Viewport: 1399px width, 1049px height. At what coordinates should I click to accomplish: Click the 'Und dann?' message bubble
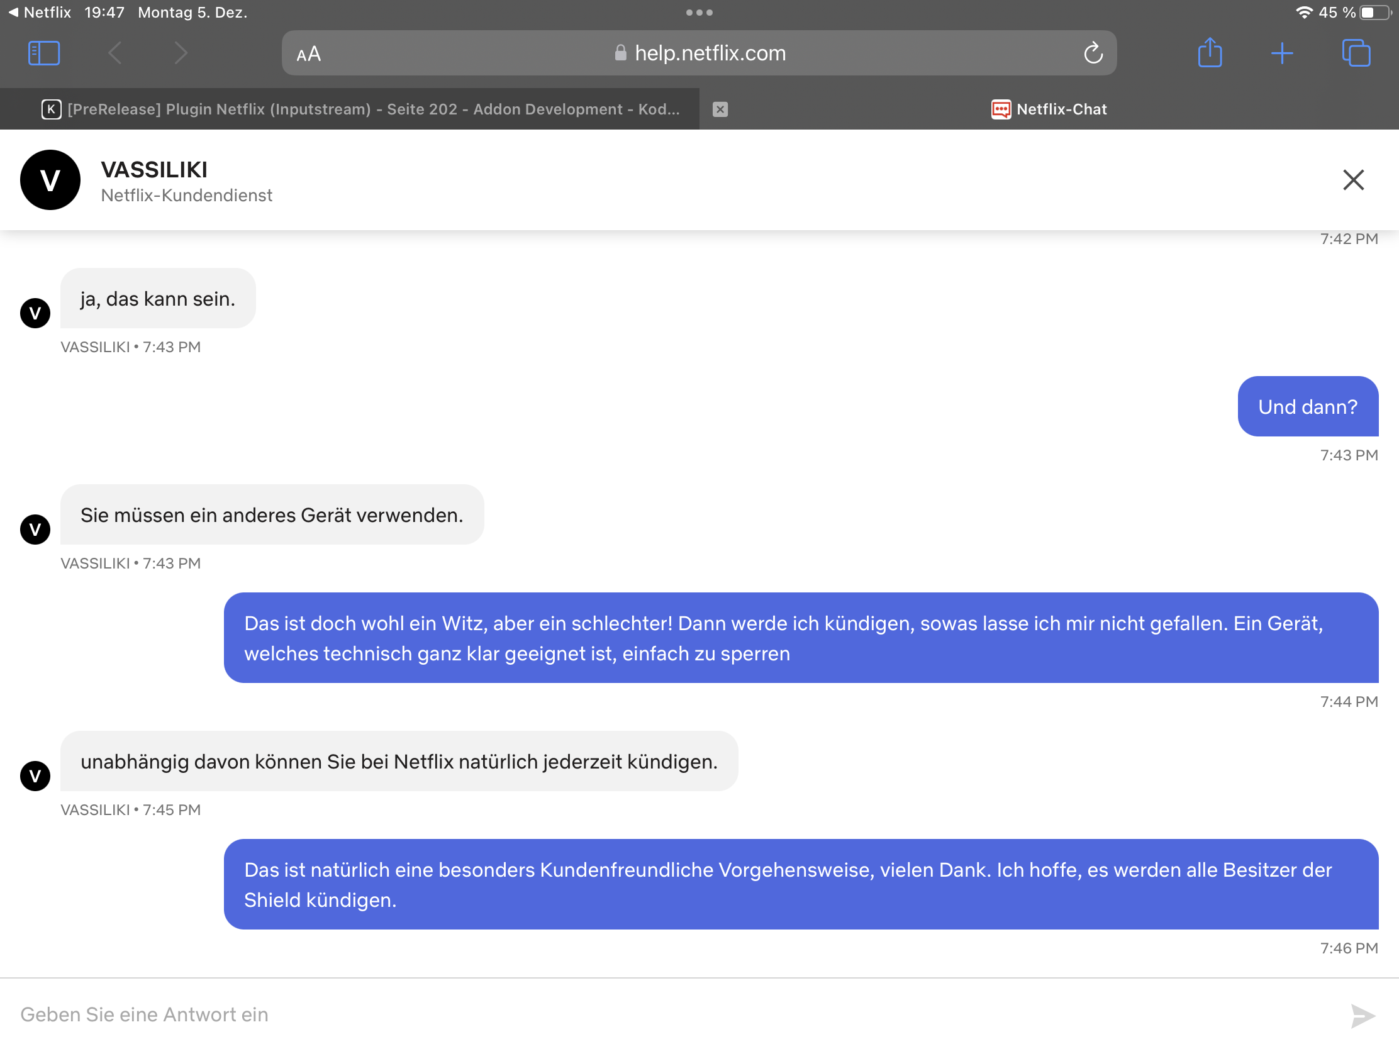[x=1308, y=406]
